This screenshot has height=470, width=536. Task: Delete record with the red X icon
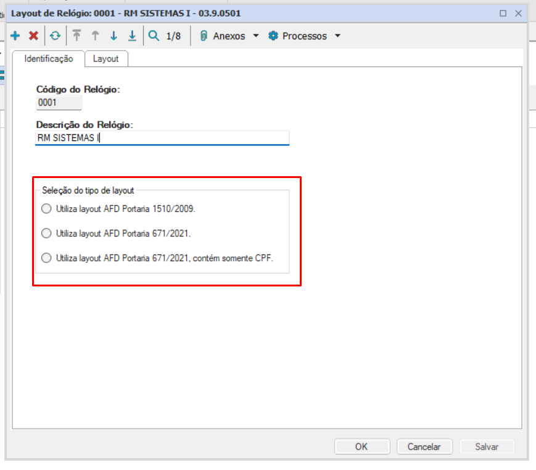[33, 36]
